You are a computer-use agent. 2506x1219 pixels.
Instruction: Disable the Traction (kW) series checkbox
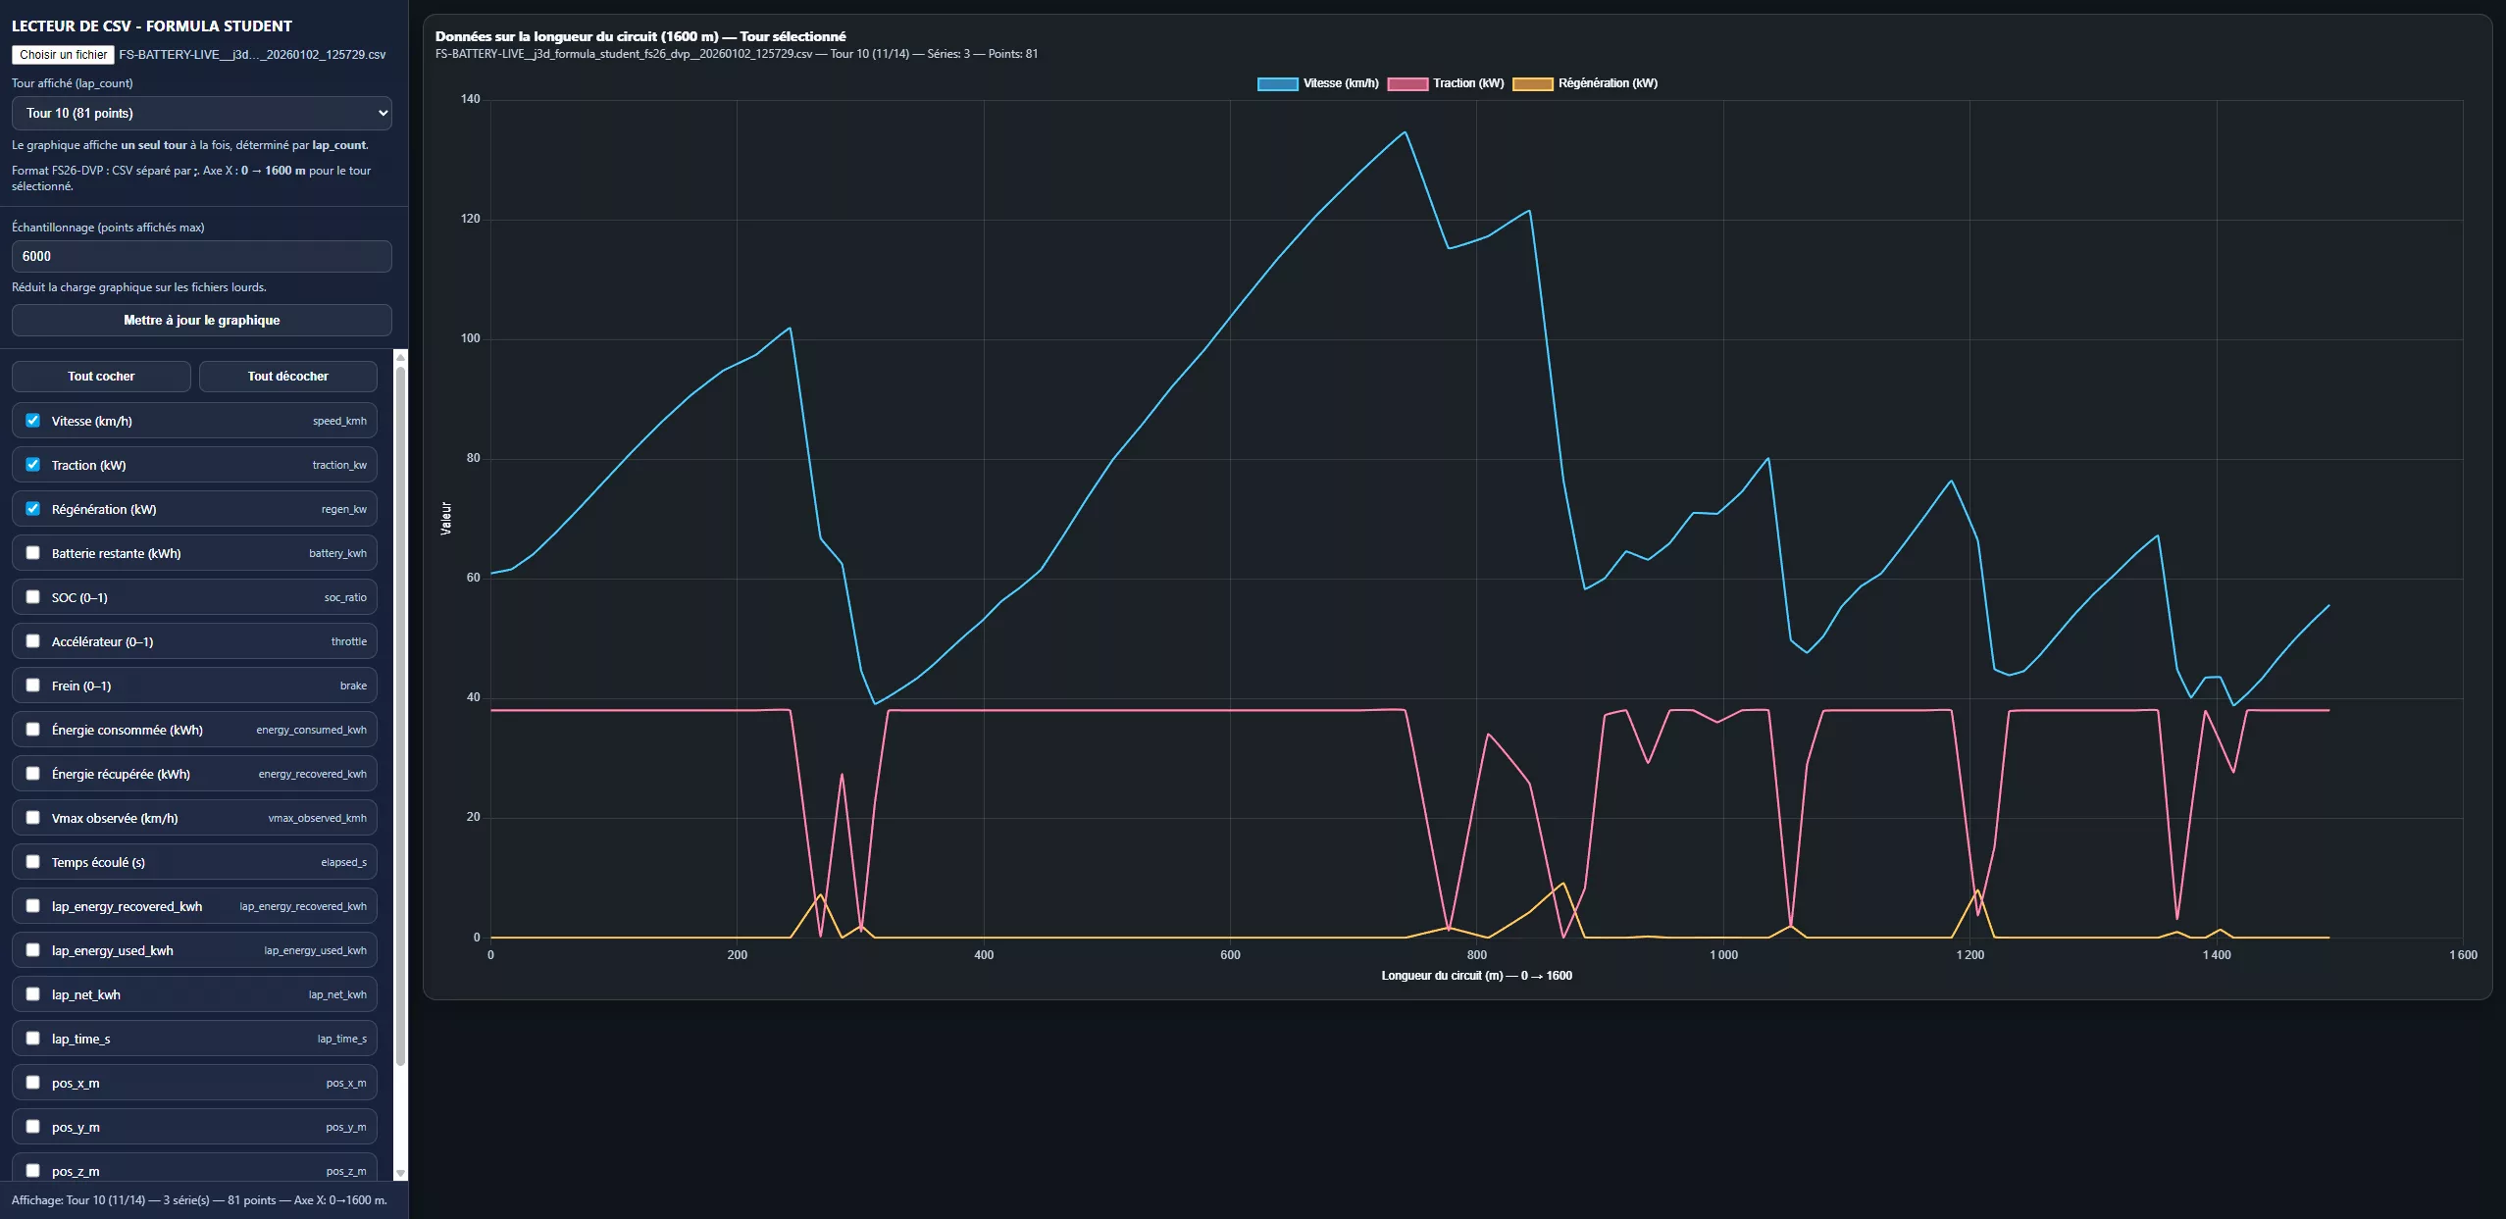(33, 465)
